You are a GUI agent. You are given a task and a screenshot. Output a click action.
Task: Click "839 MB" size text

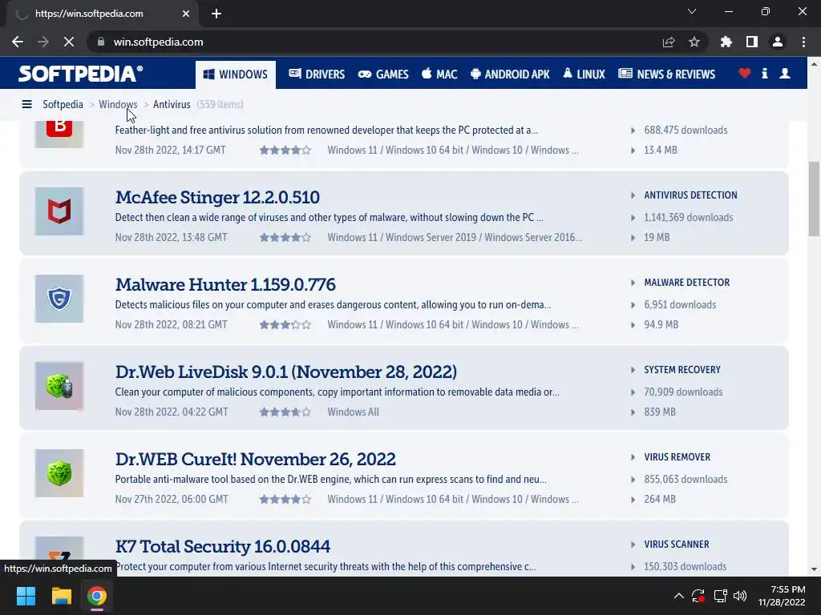coord(660,412)
